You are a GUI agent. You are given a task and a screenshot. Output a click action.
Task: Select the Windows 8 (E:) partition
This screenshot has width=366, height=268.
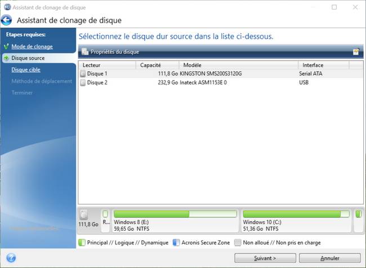(175, 221)
